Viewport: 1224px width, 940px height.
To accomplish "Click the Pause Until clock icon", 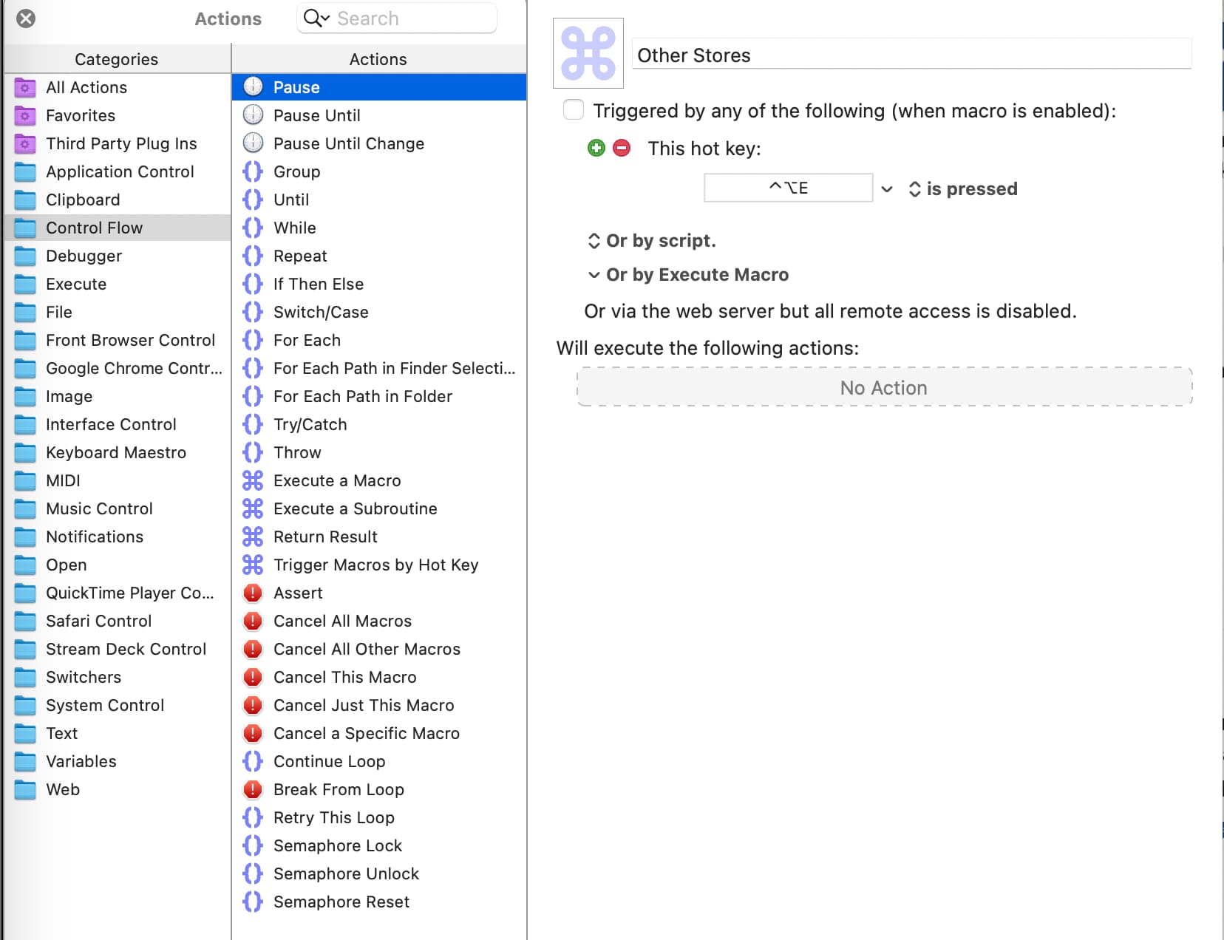I will point(253,115).
